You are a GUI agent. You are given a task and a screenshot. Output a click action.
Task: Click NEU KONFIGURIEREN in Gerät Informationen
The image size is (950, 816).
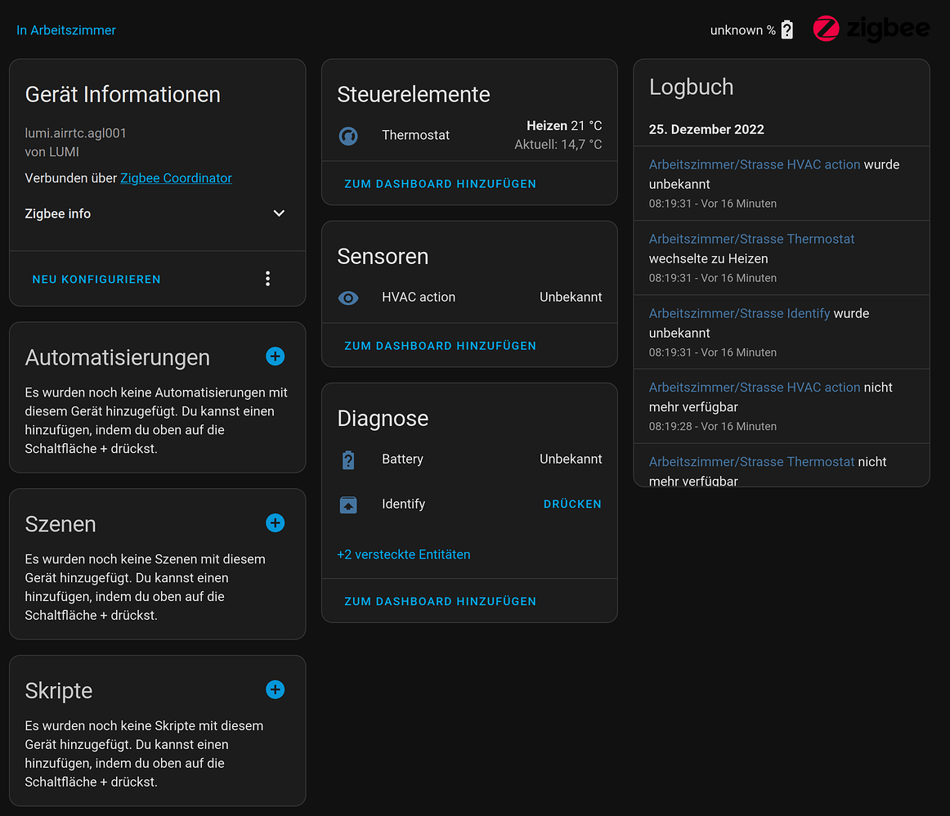96,279
